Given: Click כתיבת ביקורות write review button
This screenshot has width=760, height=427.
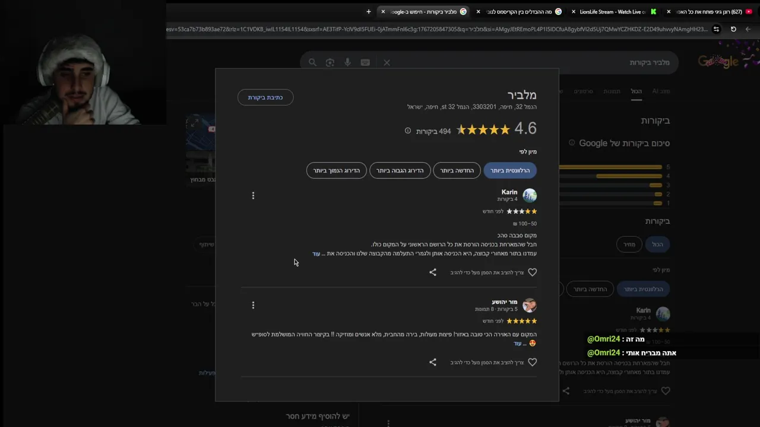Looking at the screenshot, I should point(265,97).
